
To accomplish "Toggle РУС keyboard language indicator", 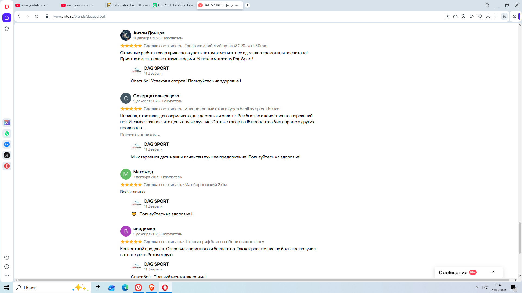I will (x=485, y=288).
